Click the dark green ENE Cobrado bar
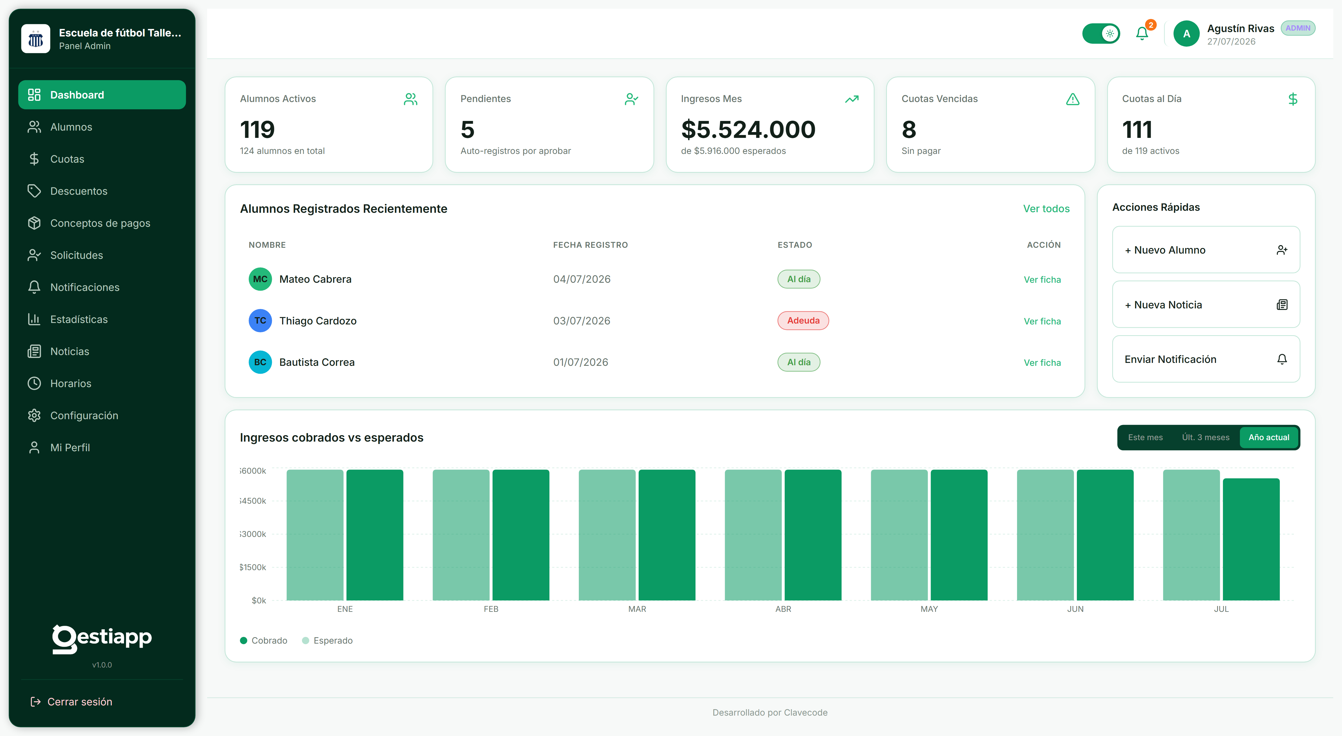1342x736 pixels. coord(375,535)
